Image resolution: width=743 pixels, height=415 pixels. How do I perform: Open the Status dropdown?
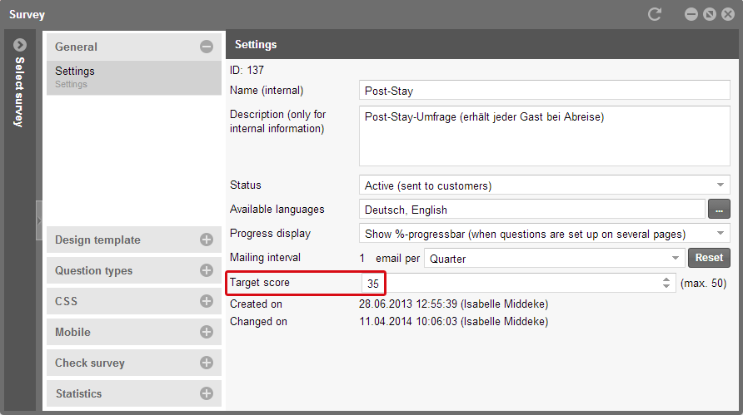(545, 185)
